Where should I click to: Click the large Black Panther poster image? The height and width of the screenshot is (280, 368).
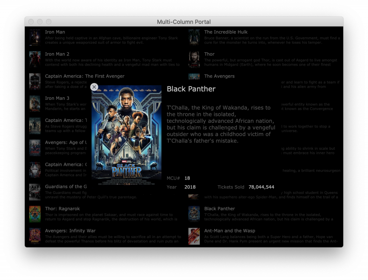(x=126, y=135)
